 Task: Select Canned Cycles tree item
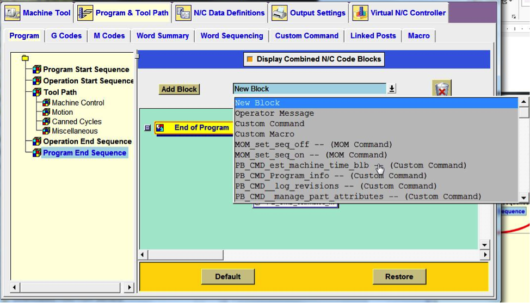76,122
